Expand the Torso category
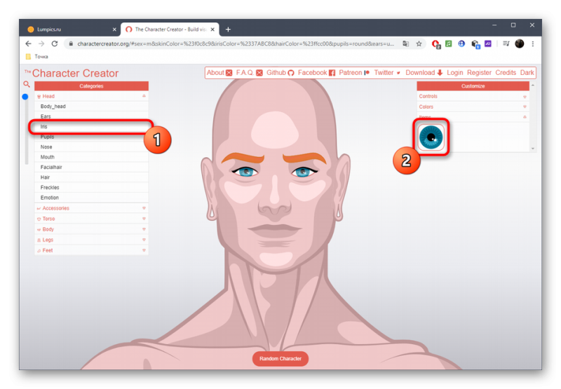 [x=91, y=219]
